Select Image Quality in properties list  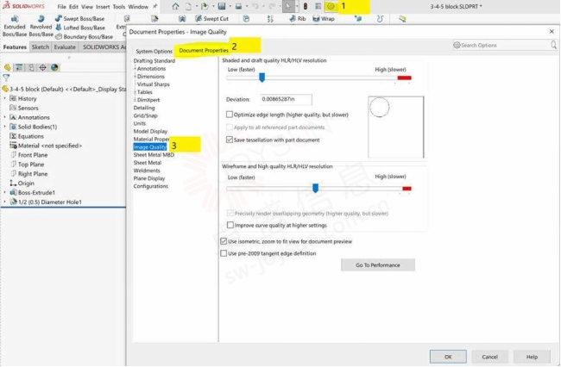point(150,146)
